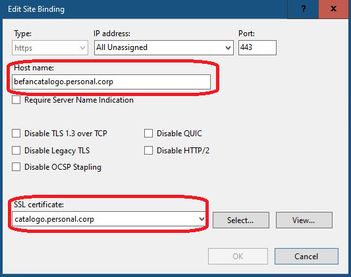The height and width of the screenshot is (277, 351).
Task: Click the help question mark icon
Action: pyautogui.click(x=303, y=9)
